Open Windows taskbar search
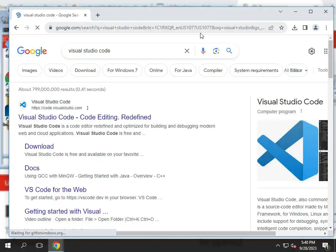The width and height of the screenshot is (336, 252). pyautogui.click(x=24, y=245)
